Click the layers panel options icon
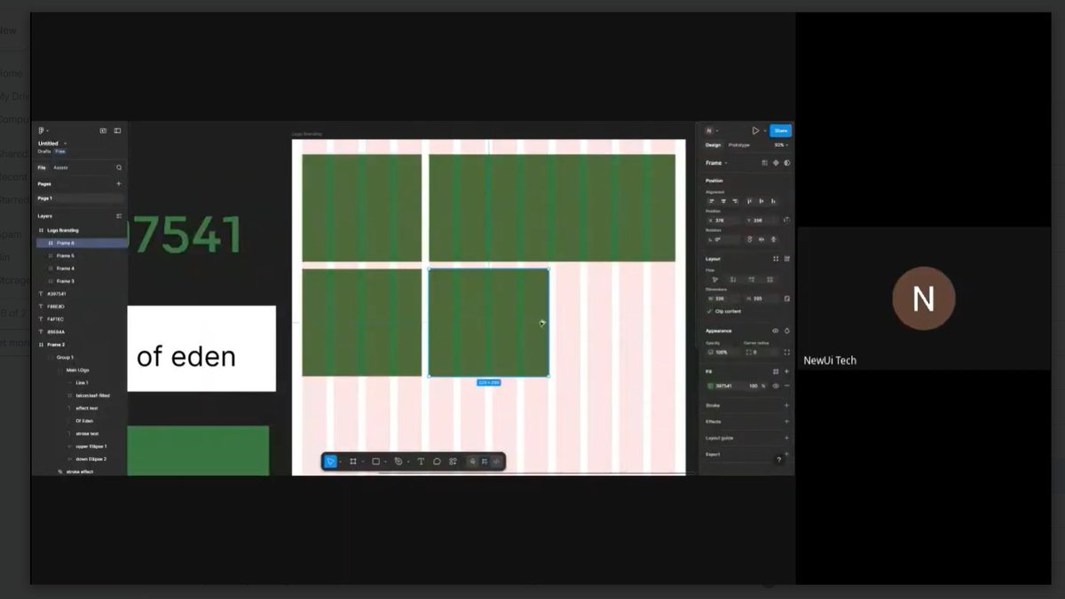This screenshot has width=1065, height=599. point(119,216)
